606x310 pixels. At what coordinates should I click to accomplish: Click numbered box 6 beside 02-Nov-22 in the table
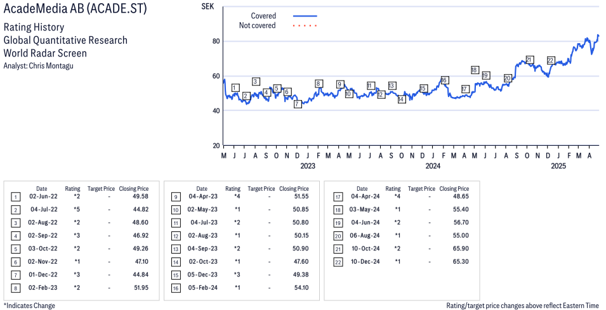tap(15, 262)
